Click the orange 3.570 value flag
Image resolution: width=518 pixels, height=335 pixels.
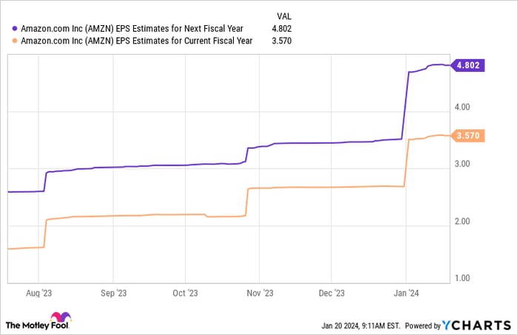pyautogui.click(x=468, y=136)
